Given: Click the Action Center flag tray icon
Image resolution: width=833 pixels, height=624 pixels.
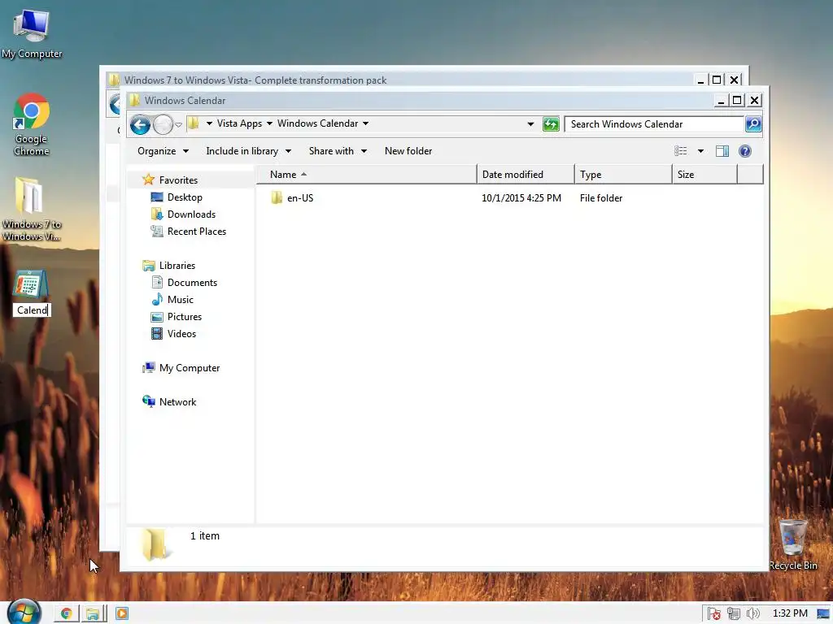Looking at the screenshot, I should (x=713, y=614).
